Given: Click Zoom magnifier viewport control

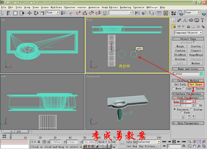Looking at the screenshot, I should point(190,142).
